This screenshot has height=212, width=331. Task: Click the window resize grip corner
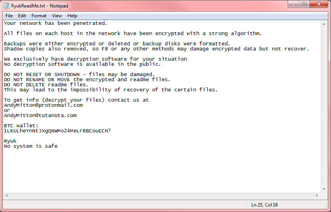coord(325,206)
